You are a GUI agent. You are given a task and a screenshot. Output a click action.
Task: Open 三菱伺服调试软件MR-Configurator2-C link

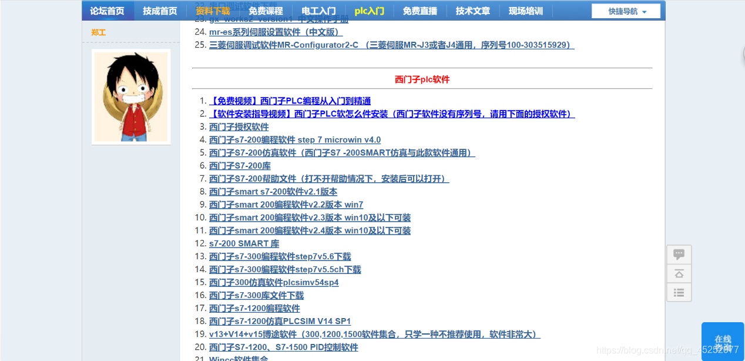point(392,45)
